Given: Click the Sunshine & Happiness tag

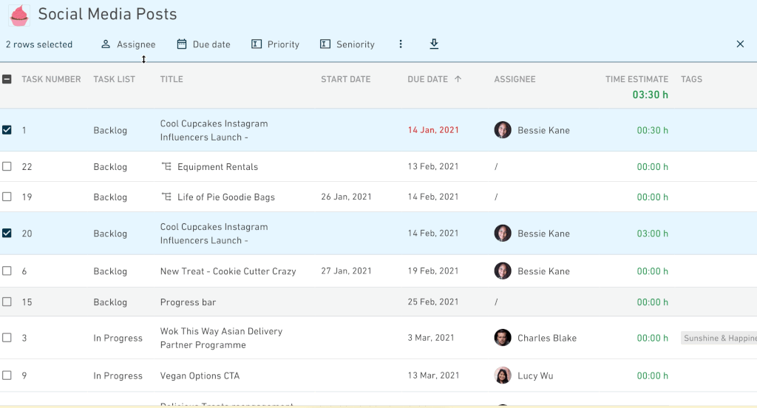Looking at the screenshot, I should pos(719,338).
